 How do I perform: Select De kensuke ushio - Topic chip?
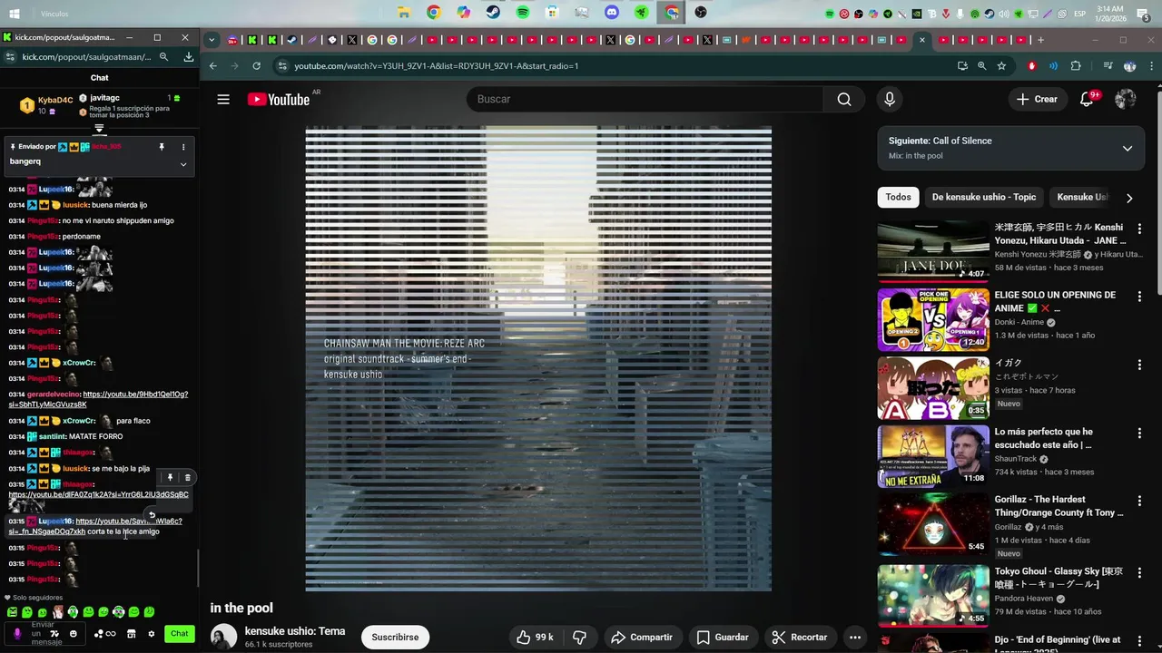(x=983, y=197)
